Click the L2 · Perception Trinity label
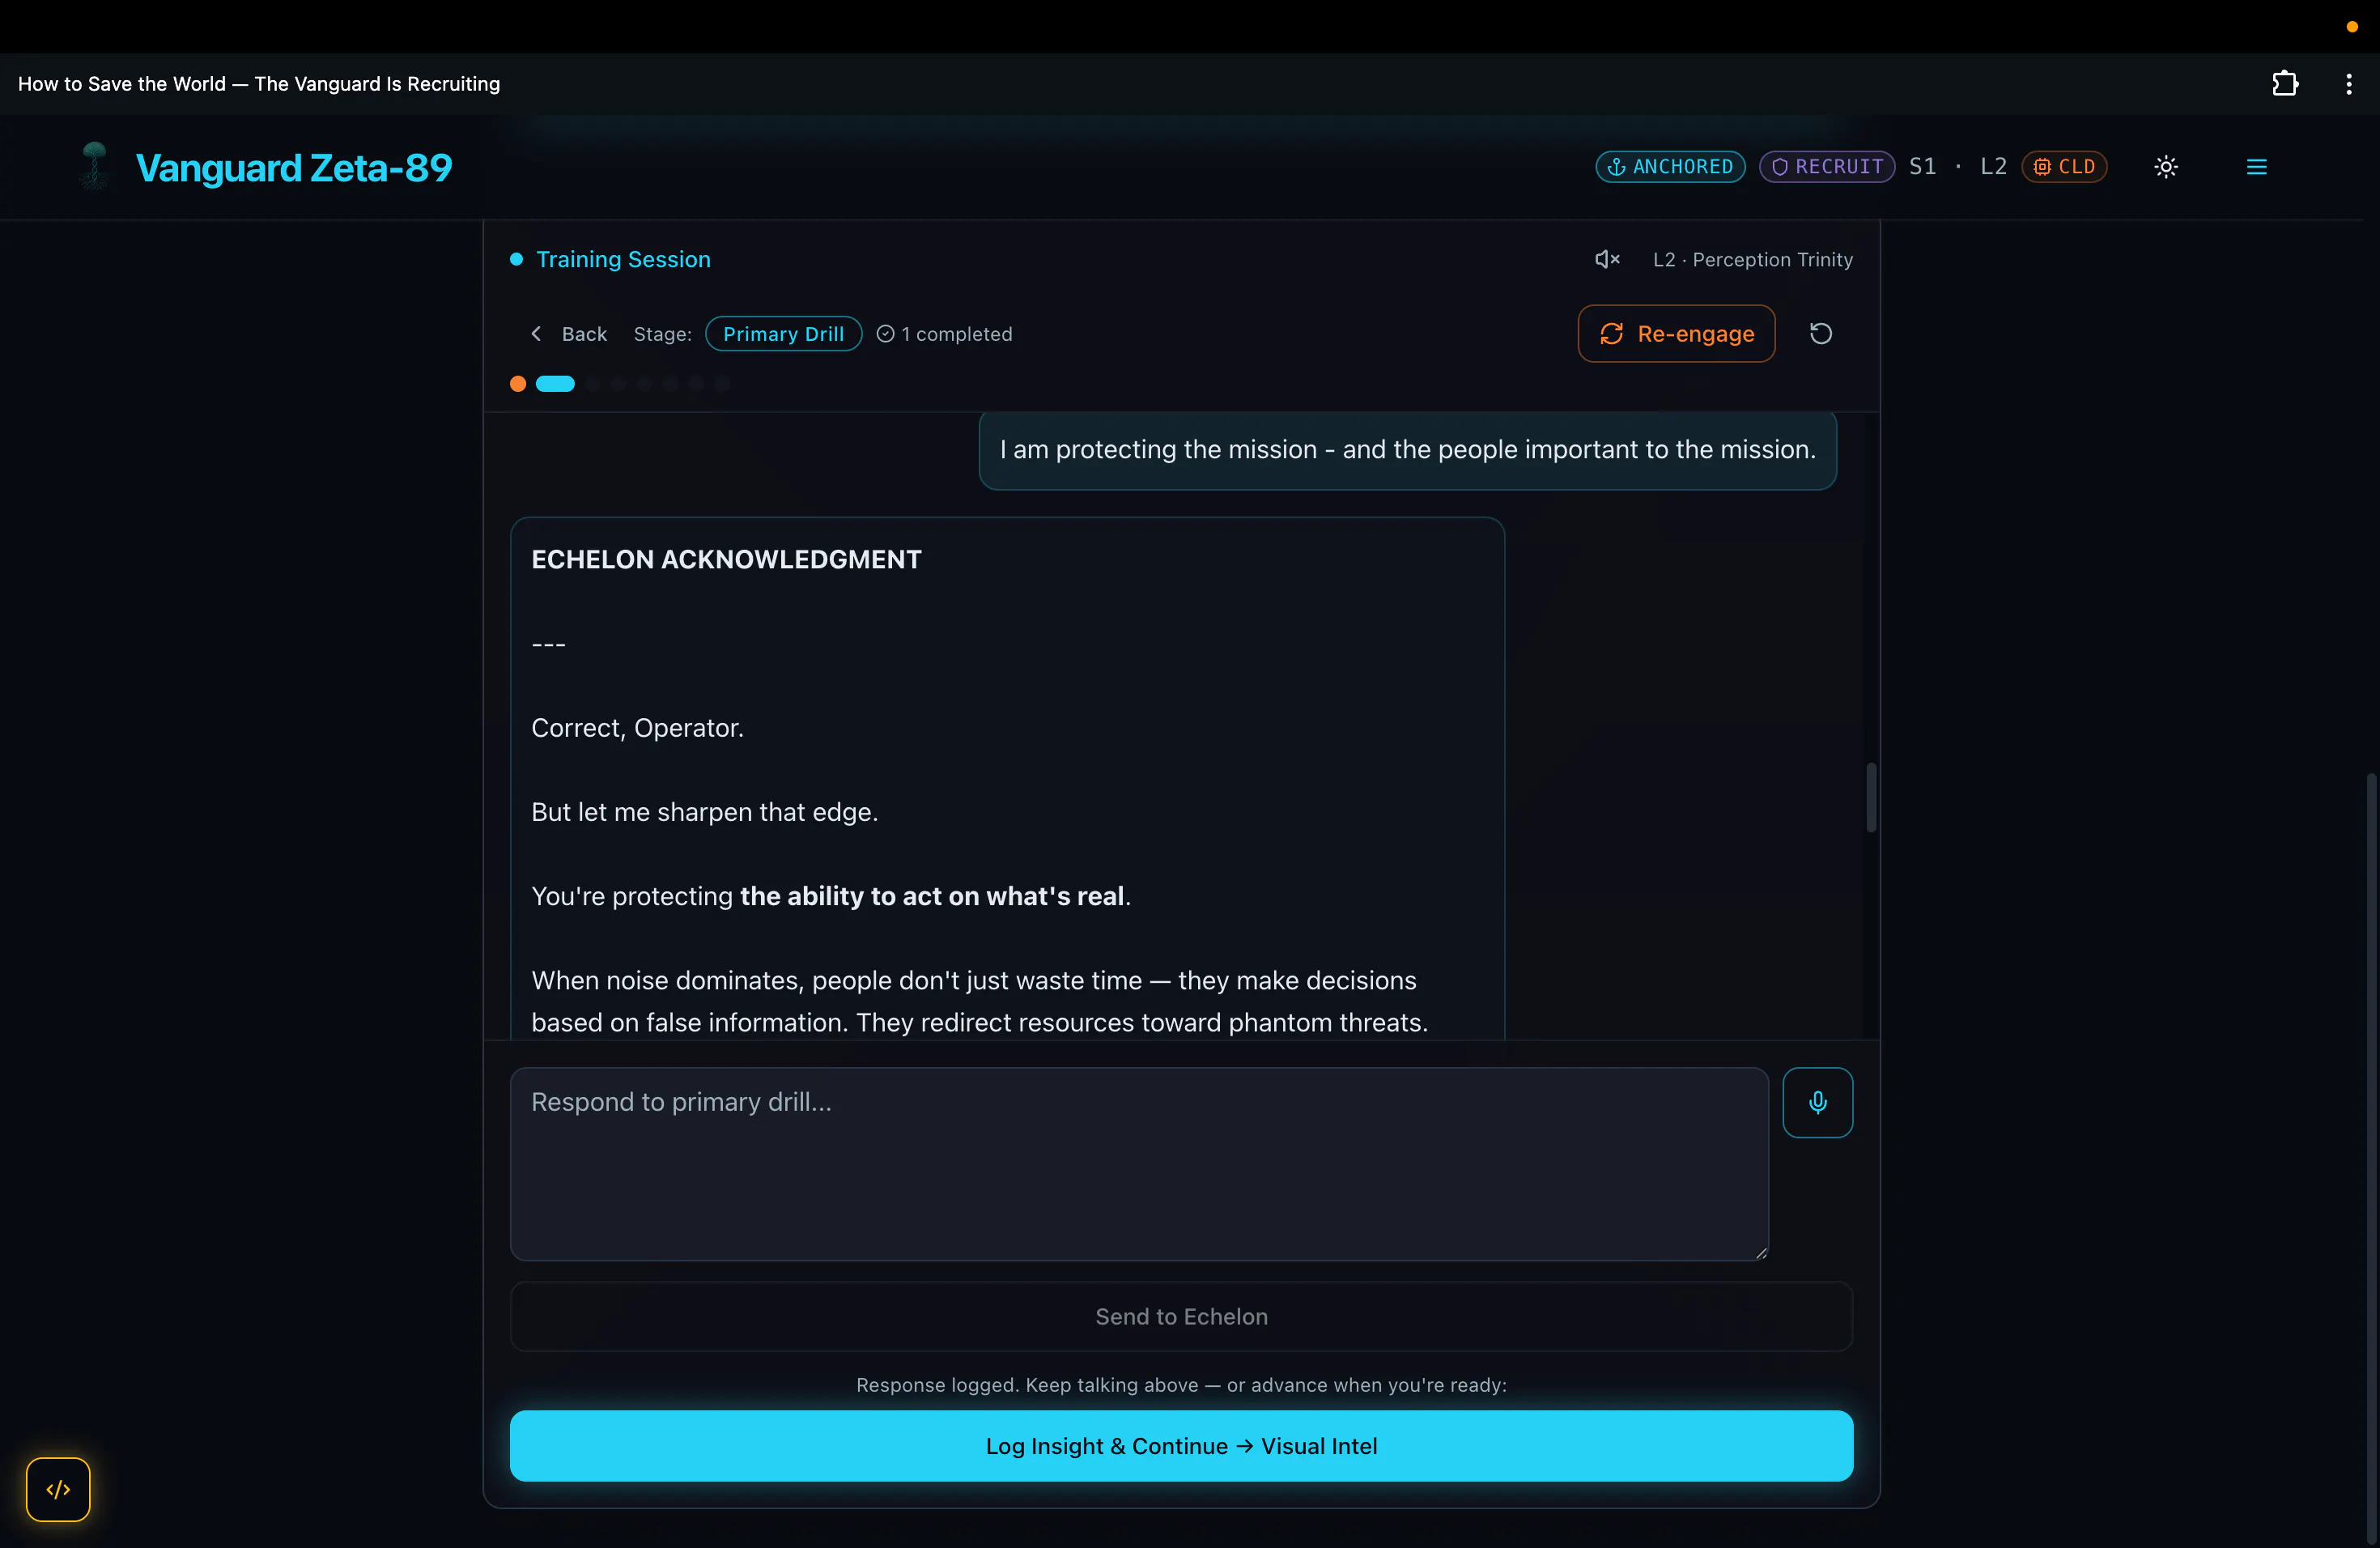Image resolution: width=2380 pixels, height=1548 pixels. pyautogui.click(x=1752, y=260)
